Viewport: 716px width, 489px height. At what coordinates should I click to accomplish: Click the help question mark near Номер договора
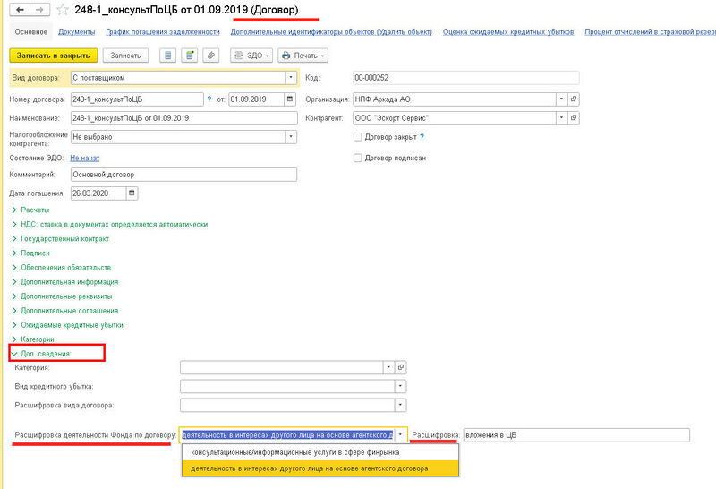209,99
